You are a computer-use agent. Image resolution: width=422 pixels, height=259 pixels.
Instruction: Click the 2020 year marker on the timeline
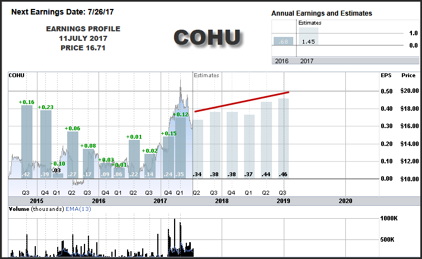coord(345,201)
